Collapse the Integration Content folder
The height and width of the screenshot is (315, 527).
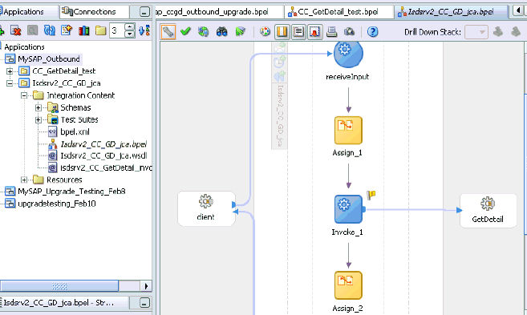[x=24, y=95]
